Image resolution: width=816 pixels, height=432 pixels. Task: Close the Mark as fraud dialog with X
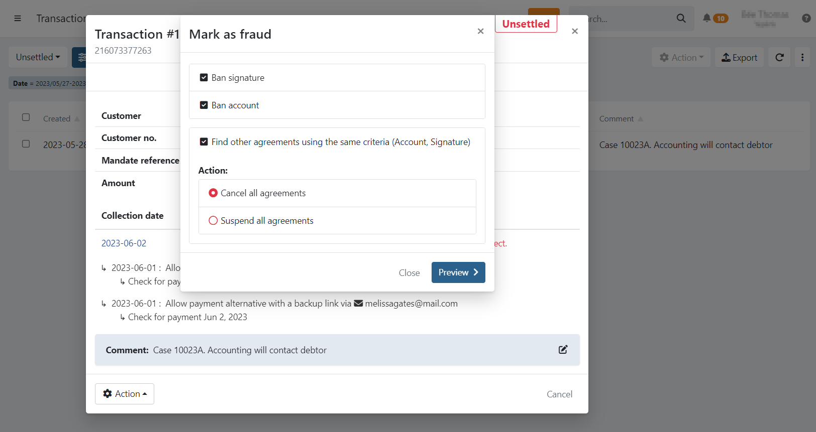(x=480, y=31)
